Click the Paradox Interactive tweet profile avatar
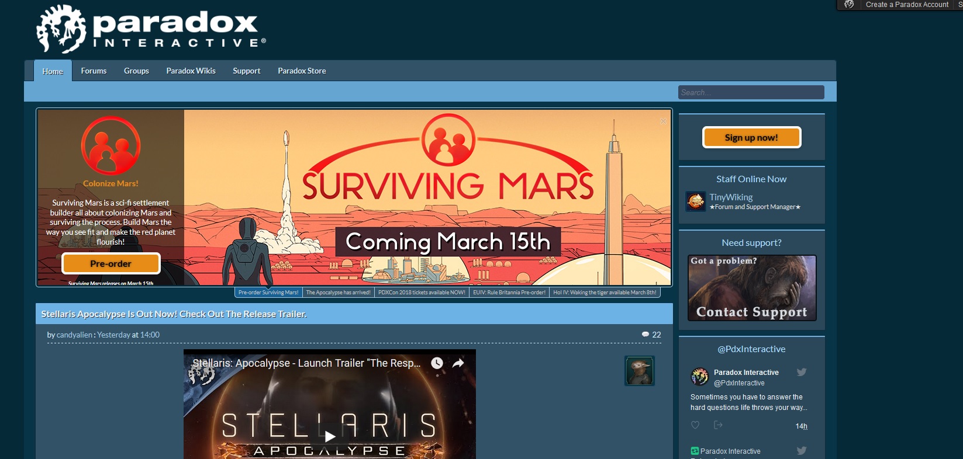The width and height of the screenshot is (963, 459). point(700,377)
